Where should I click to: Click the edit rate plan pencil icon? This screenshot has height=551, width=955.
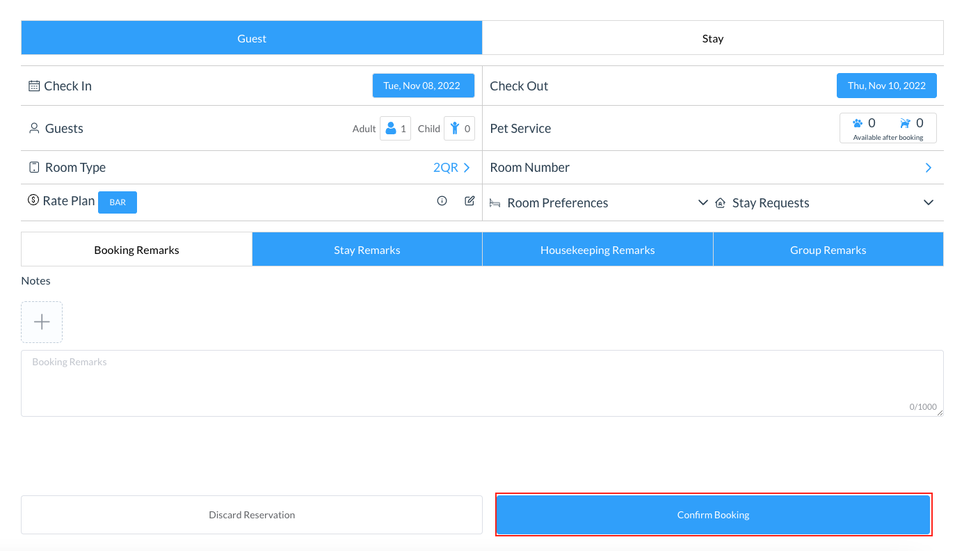coord(470,201)
